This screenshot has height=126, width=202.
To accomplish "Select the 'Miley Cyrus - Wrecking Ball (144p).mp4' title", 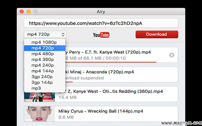I will (101, 111).
